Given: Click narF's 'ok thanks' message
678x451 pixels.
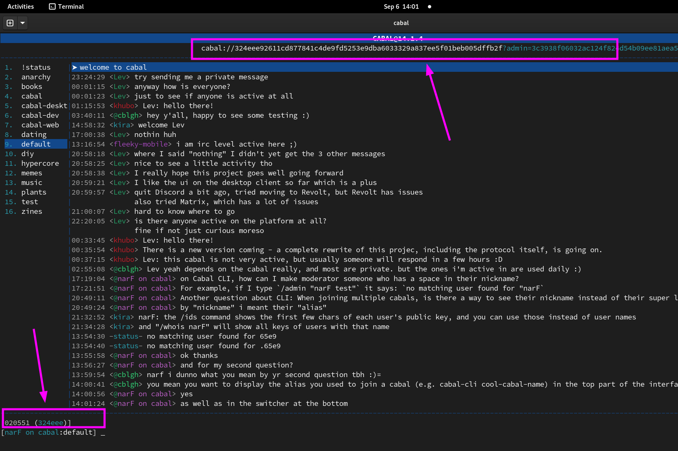Looking at the screenshot, I should (199, 355).
